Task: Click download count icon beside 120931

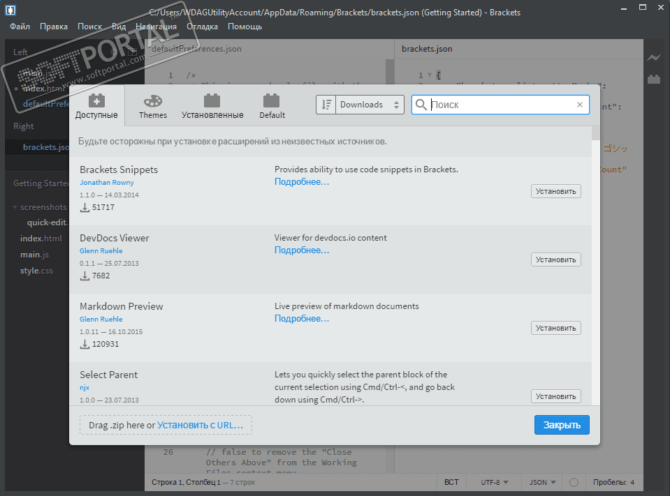Action: coord(85,344)
